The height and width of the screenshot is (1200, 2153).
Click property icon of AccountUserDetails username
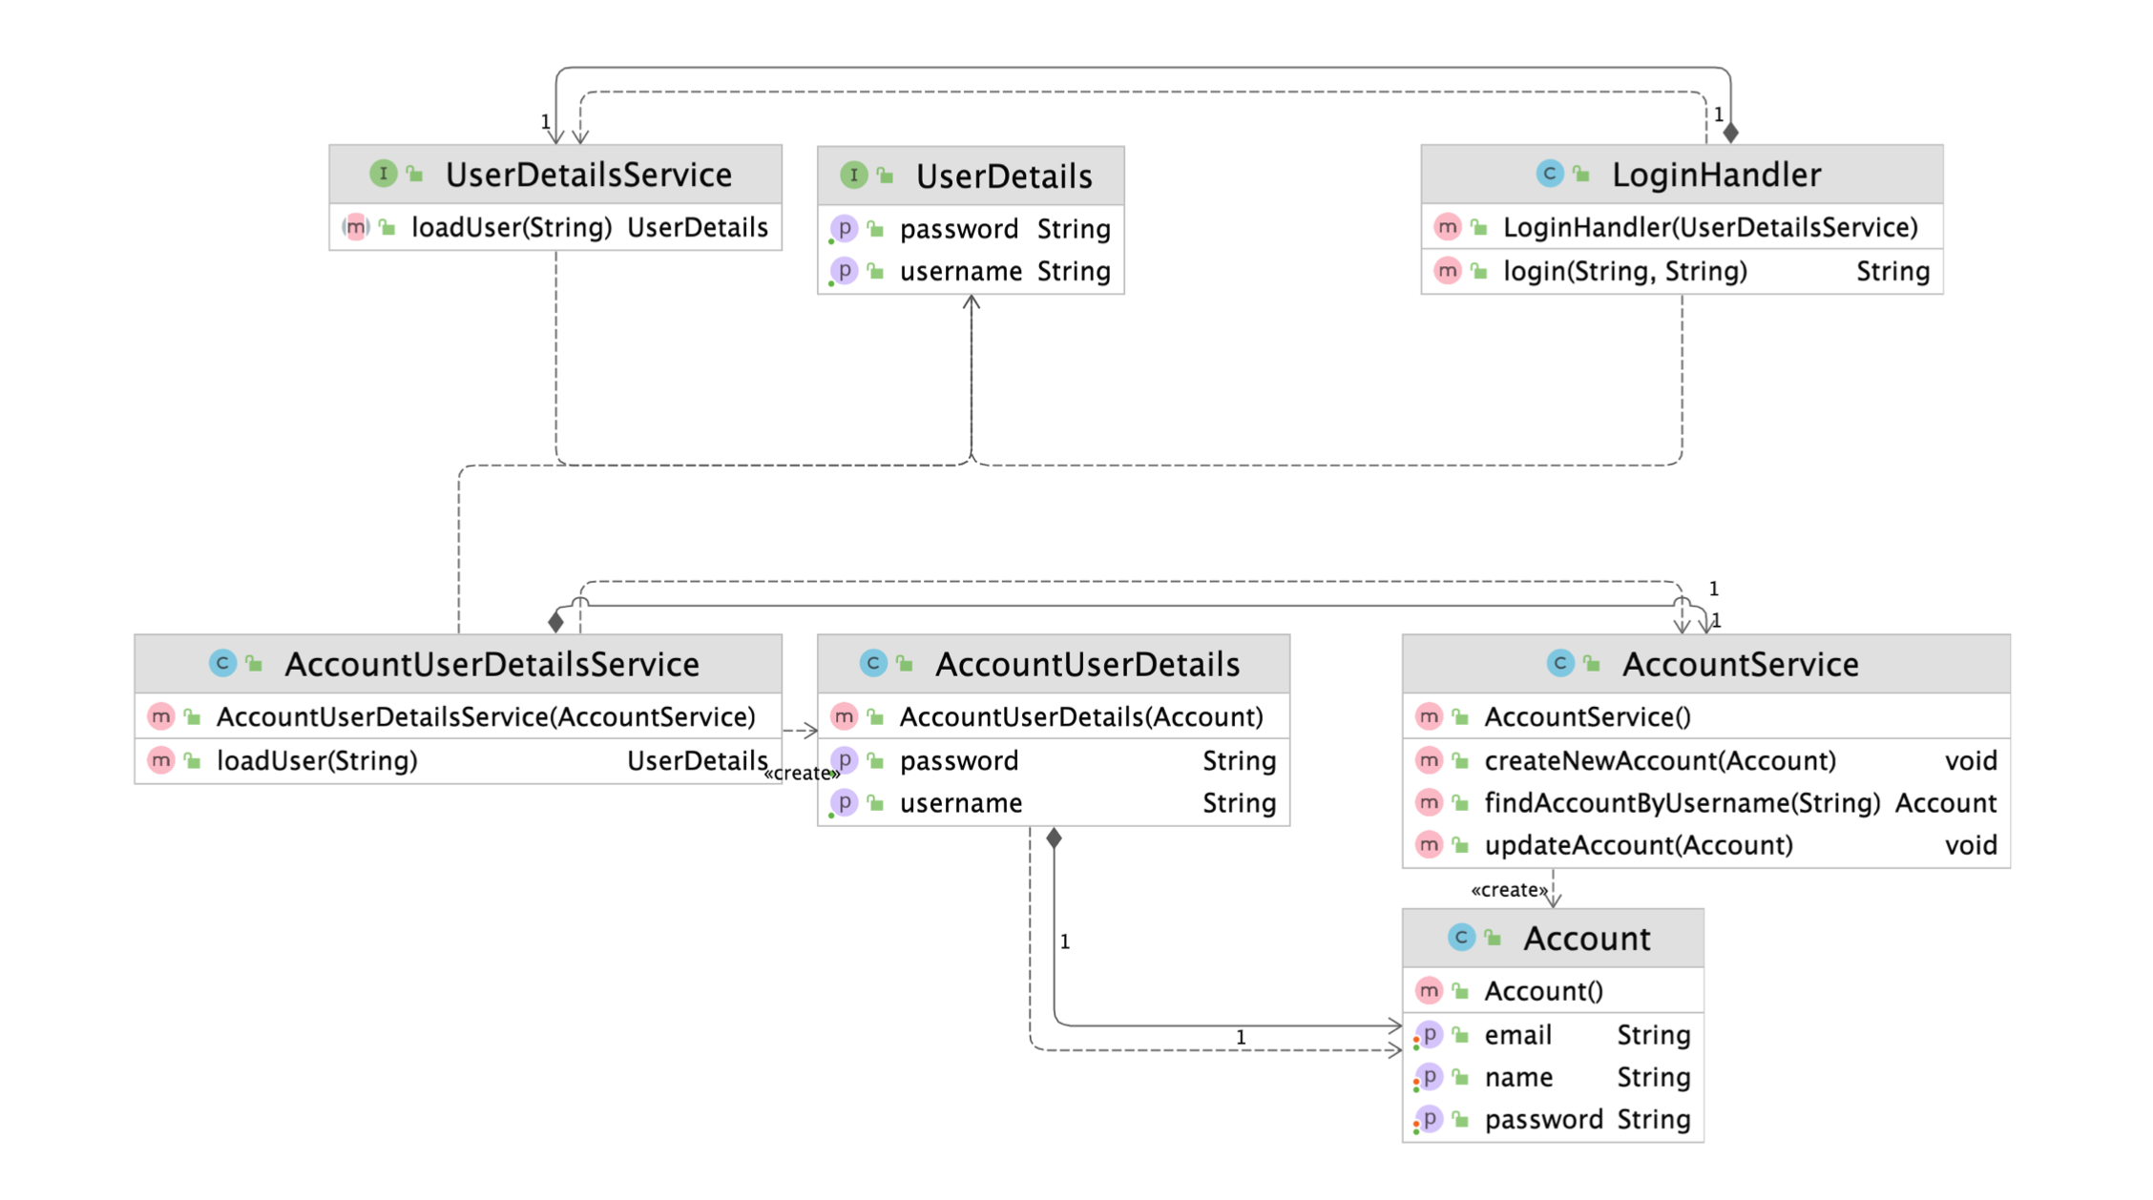tap(845, 803)
